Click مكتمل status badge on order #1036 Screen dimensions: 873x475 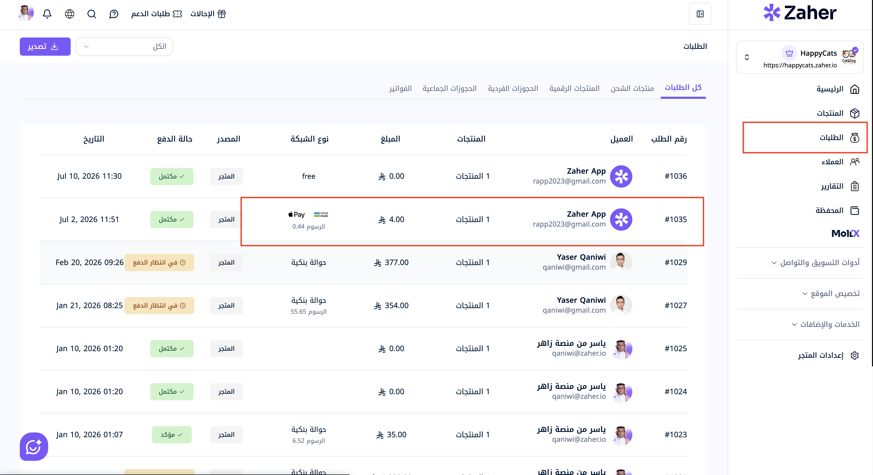[172, 176]
